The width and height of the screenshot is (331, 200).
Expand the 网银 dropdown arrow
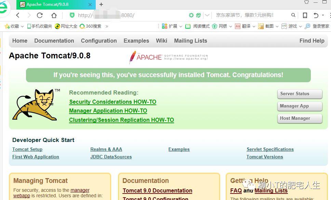coord(230,27)
